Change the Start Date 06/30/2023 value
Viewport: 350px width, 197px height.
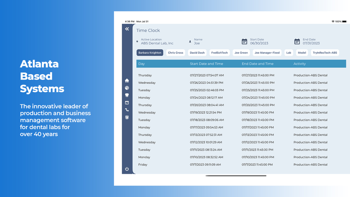259,43
